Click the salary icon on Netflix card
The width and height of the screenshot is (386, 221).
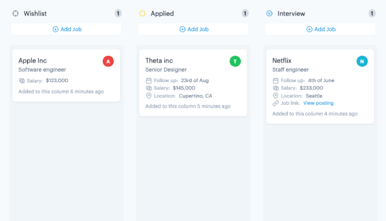pos(276,88)
